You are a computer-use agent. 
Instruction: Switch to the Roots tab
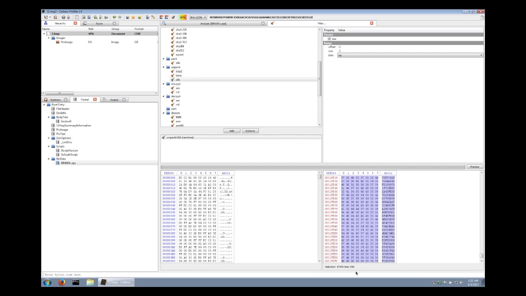99,23
